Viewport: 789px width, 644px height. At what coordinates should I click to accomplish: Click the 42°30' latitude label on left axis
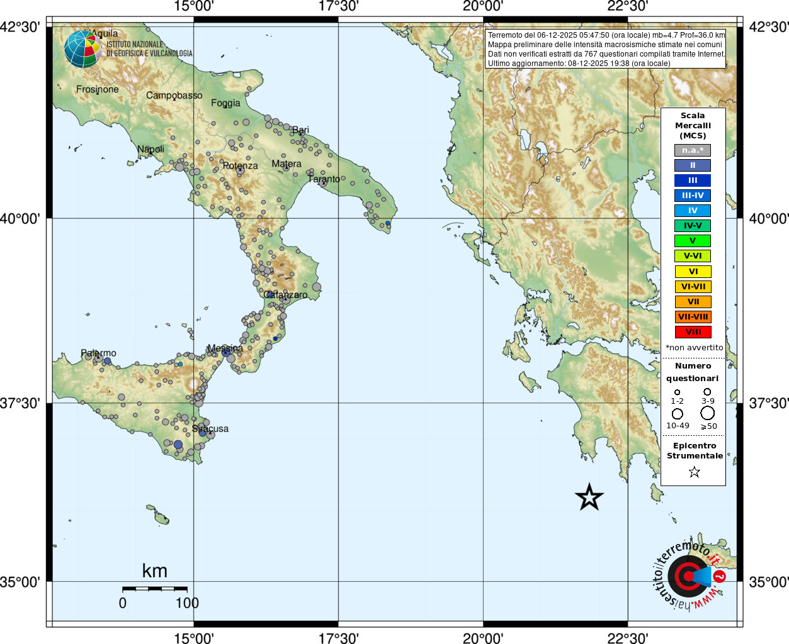point(20,27)
